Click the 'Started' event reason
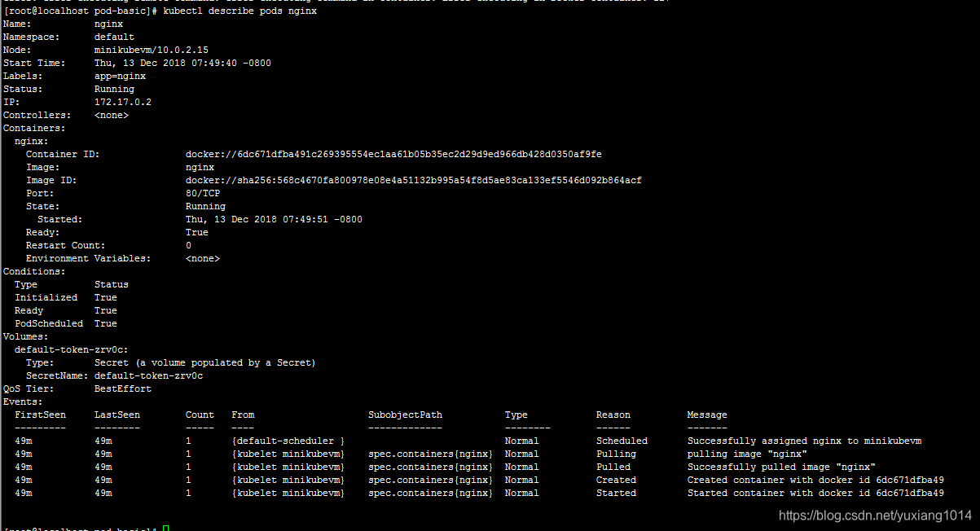Image resolution: width=980 pixels, height=531 pixels. click(x=616, y=493)
